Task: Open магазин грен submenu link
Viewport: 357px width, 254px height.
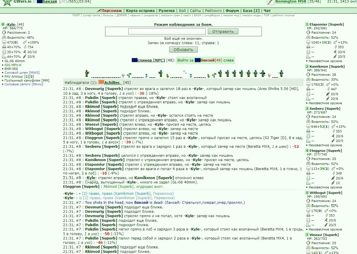Action: (170, 15)
